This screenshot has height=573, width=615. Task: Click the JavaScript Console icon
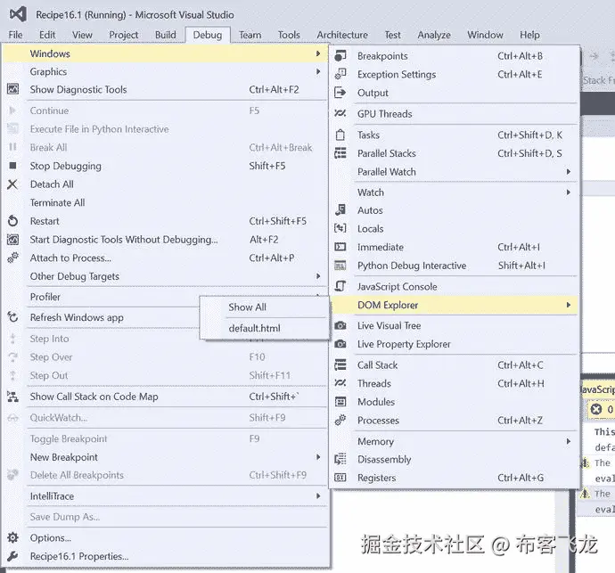tap(340, 286)
